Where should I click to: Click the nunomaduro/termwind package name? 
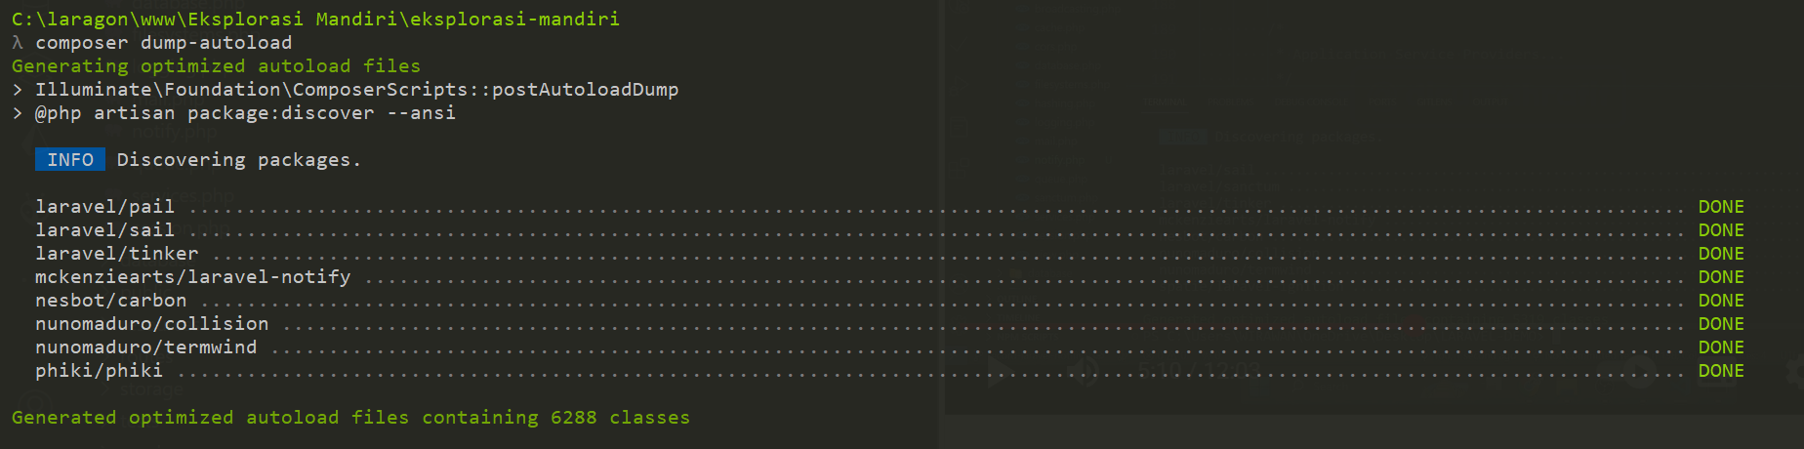coord(145,347)
